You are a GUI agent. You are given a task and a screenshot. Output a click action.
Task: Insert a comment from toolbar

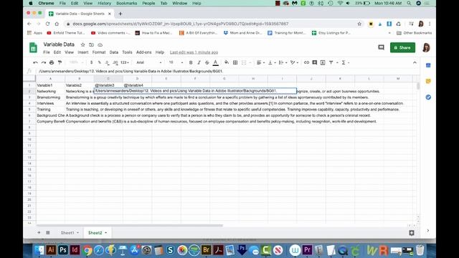coord(315,62)
